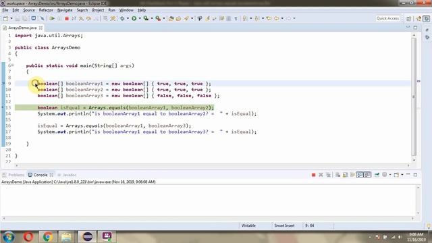Click the Back navigation arrow icon
The image size is (432, 243).
[x=276, y=18]
